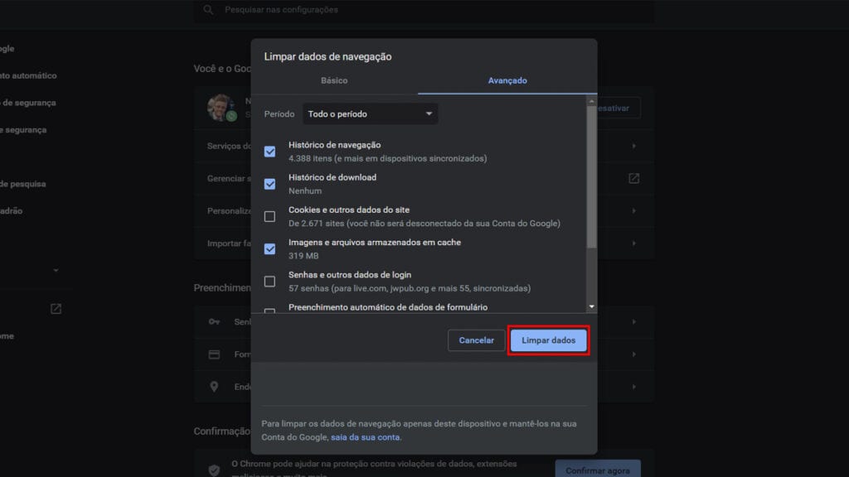Viewport: 849px width, 477px height.
Task: Expand the Senhas row chevron
Action: coord(633,322)
